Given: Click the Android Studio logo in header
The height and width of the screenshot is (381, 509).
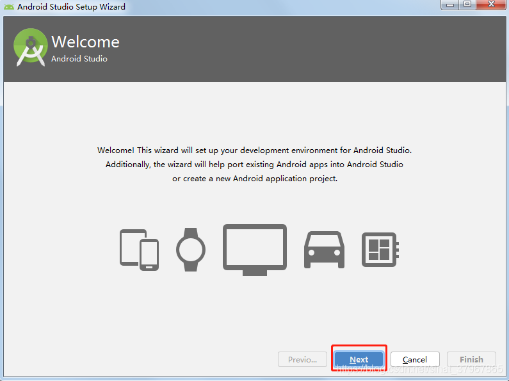Looking at the screenshot, I should tap(31, 47).
